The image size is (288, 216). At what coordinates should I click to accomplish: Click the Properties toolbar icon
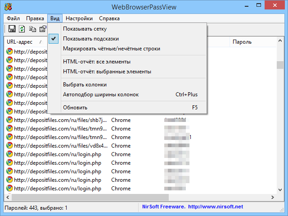[x=43, y=29]
